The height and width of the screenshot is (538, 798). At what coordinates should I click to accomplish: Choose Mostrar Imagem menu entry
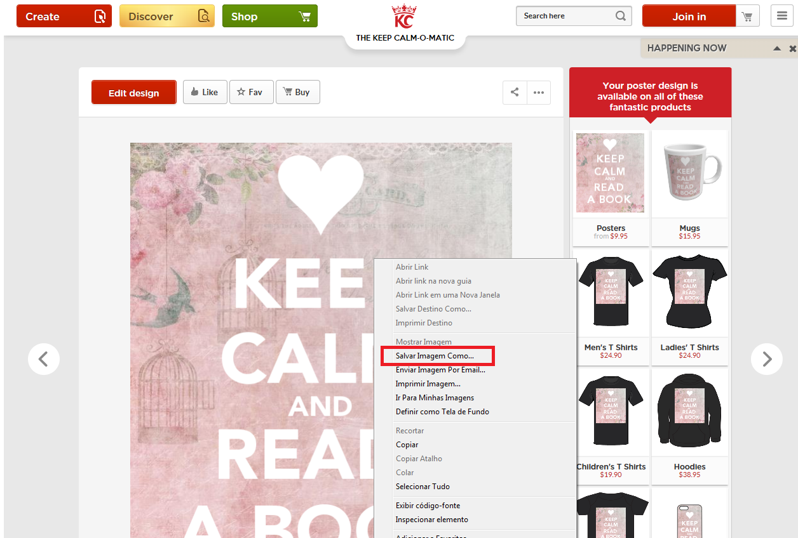pos(424,342)
